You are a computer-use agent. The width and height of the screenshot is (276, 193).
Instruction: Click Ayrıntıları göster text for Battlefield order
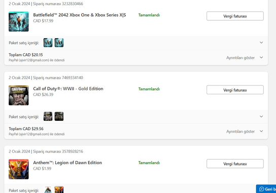[x=240, y=57]
